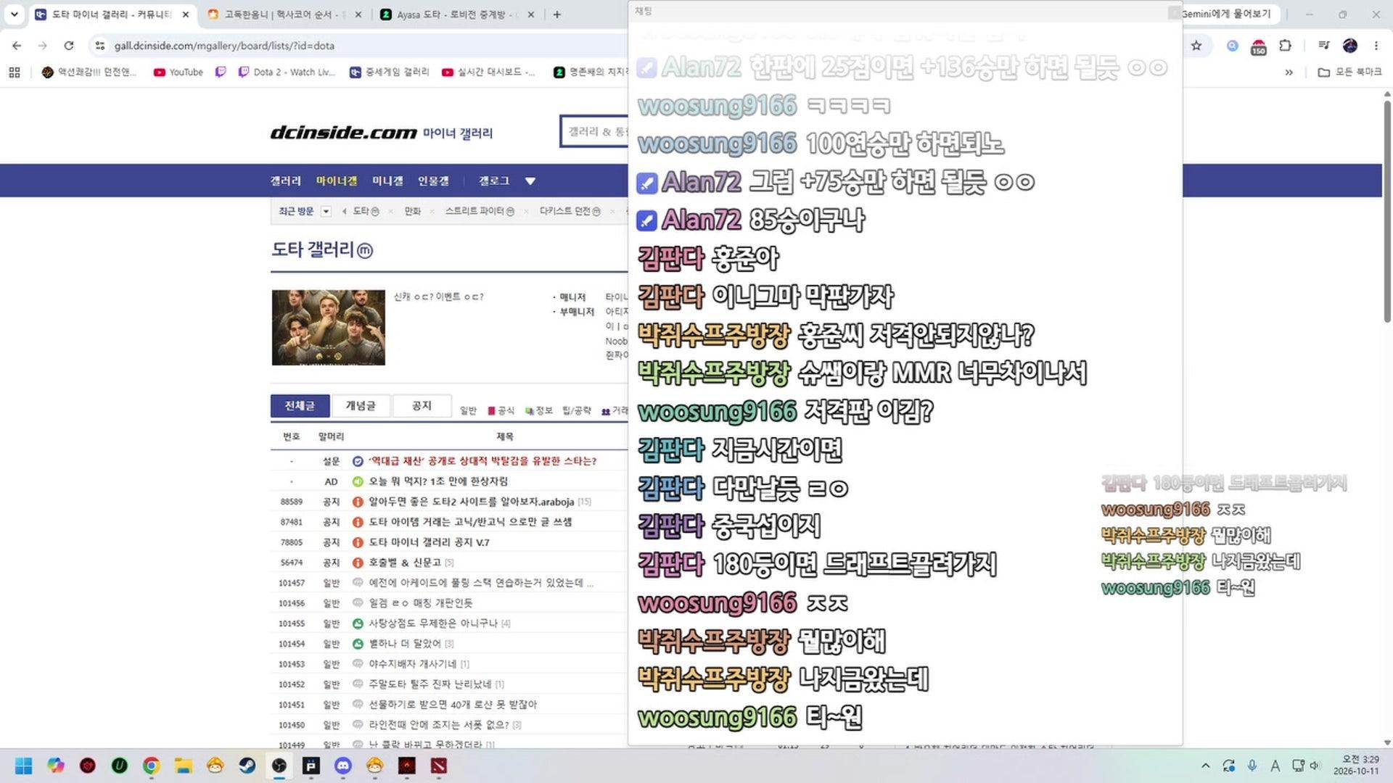Screen dimensions: 1393x783
Task: Open the Chrome apps grid in the bookmarks bar
Action: coord(14,72)
